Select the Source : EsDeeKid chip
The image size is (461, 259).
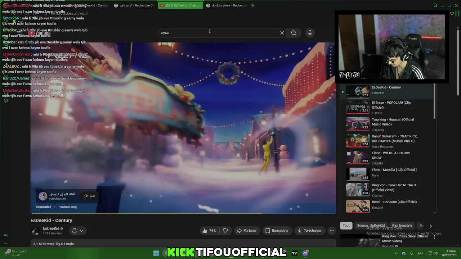[371, 226]
